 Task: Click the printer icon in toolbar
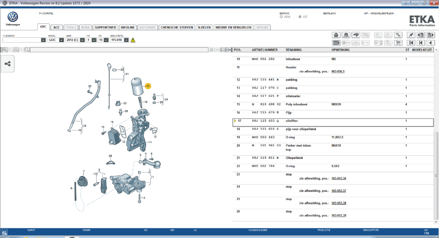[336, 35]
